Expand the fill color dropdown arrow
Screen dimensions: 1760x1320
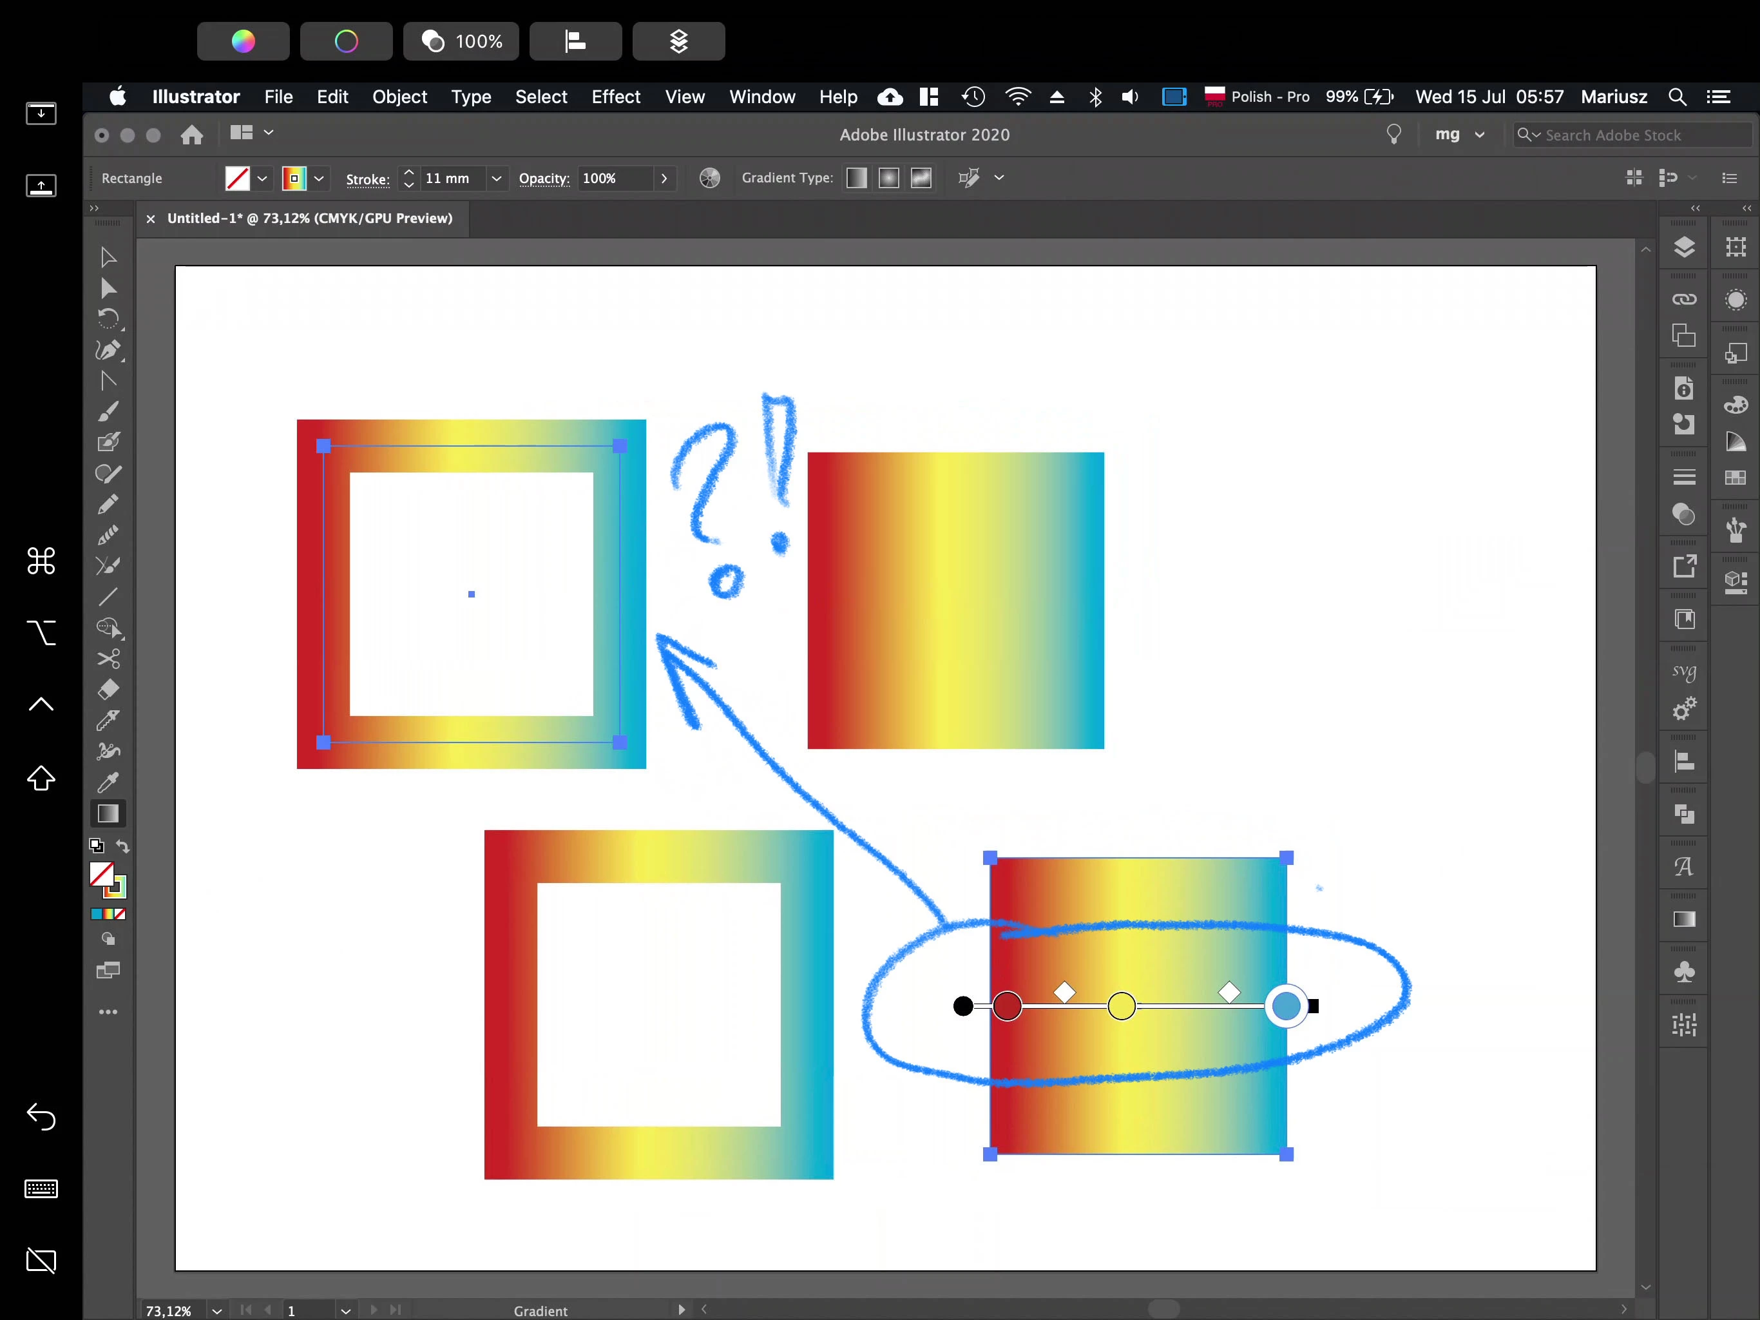pos(262,179)
